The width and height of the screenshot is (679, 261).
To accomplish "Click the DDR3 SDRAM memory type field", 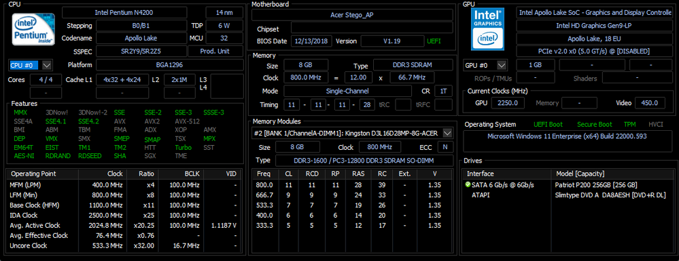I will tap(413, 65).
